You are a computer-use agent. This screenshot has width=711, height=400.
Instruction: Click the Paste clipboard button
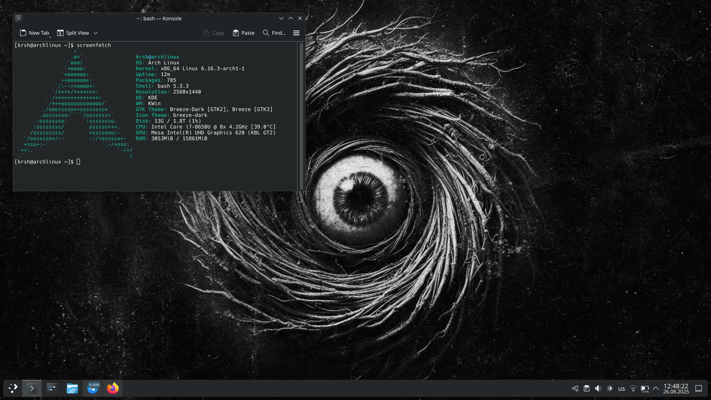coord(243,33)
